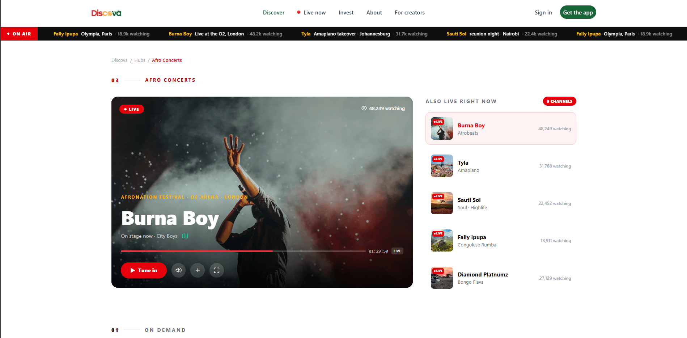
Task: Click the Get the app button
Action: 578,12
